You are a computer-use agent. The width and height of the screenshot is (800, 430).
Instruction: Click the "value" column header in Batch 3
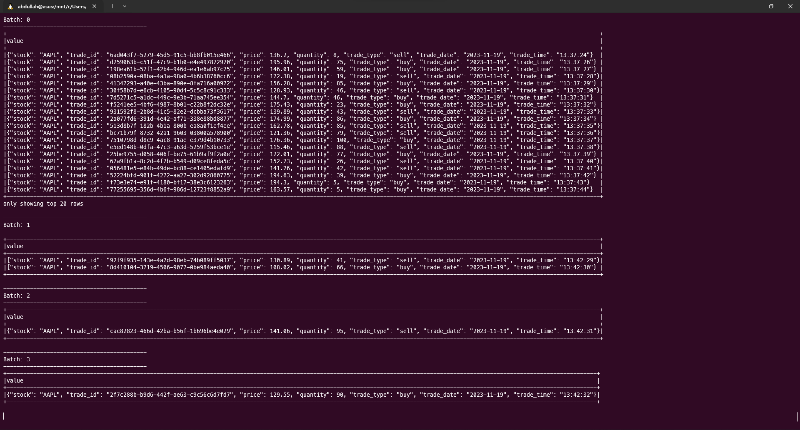pyautogui.click(x=15, y=380)
